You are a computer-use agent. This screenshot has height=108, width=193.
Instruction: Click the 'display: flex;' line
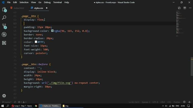(x=34, y=20)
